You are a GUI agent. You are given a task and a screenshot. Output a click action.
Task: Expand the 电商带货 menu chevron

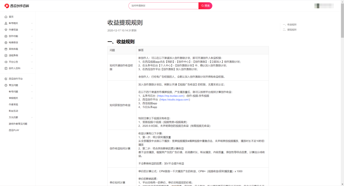click(x=32, y=43)
